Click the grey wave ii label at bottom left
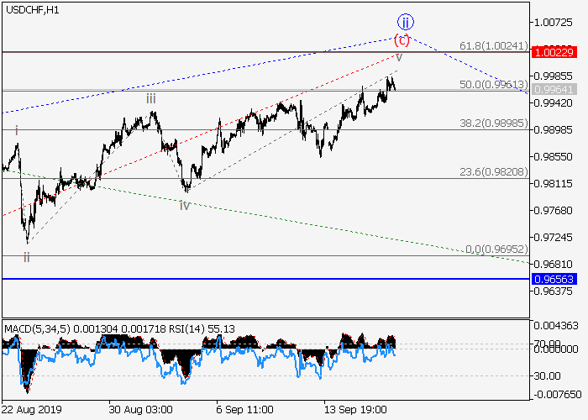This screenshot has width=588, height=420. click(27, 256)
